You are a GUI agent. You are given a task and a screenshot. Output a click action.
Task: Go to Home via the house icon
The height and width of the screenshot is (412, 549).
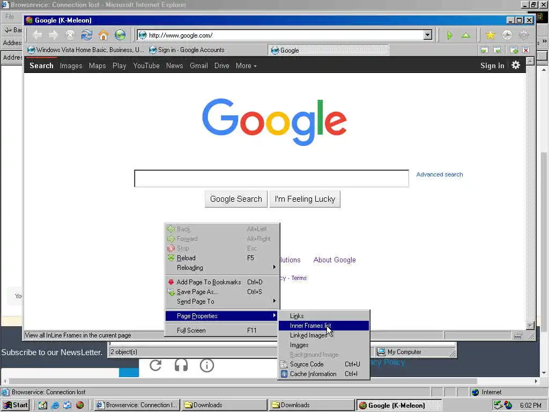coord(103,35)
